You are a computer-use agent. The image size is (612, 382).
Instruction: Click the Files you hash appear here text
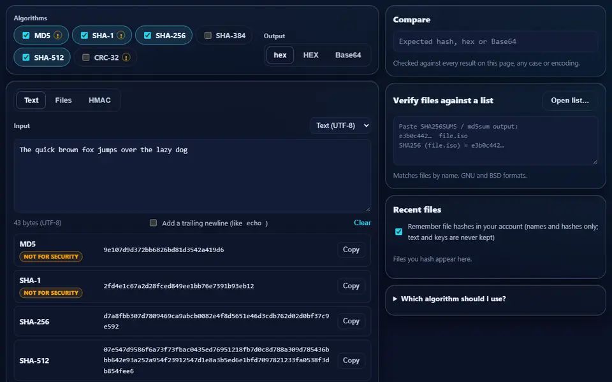click(432, 259)
